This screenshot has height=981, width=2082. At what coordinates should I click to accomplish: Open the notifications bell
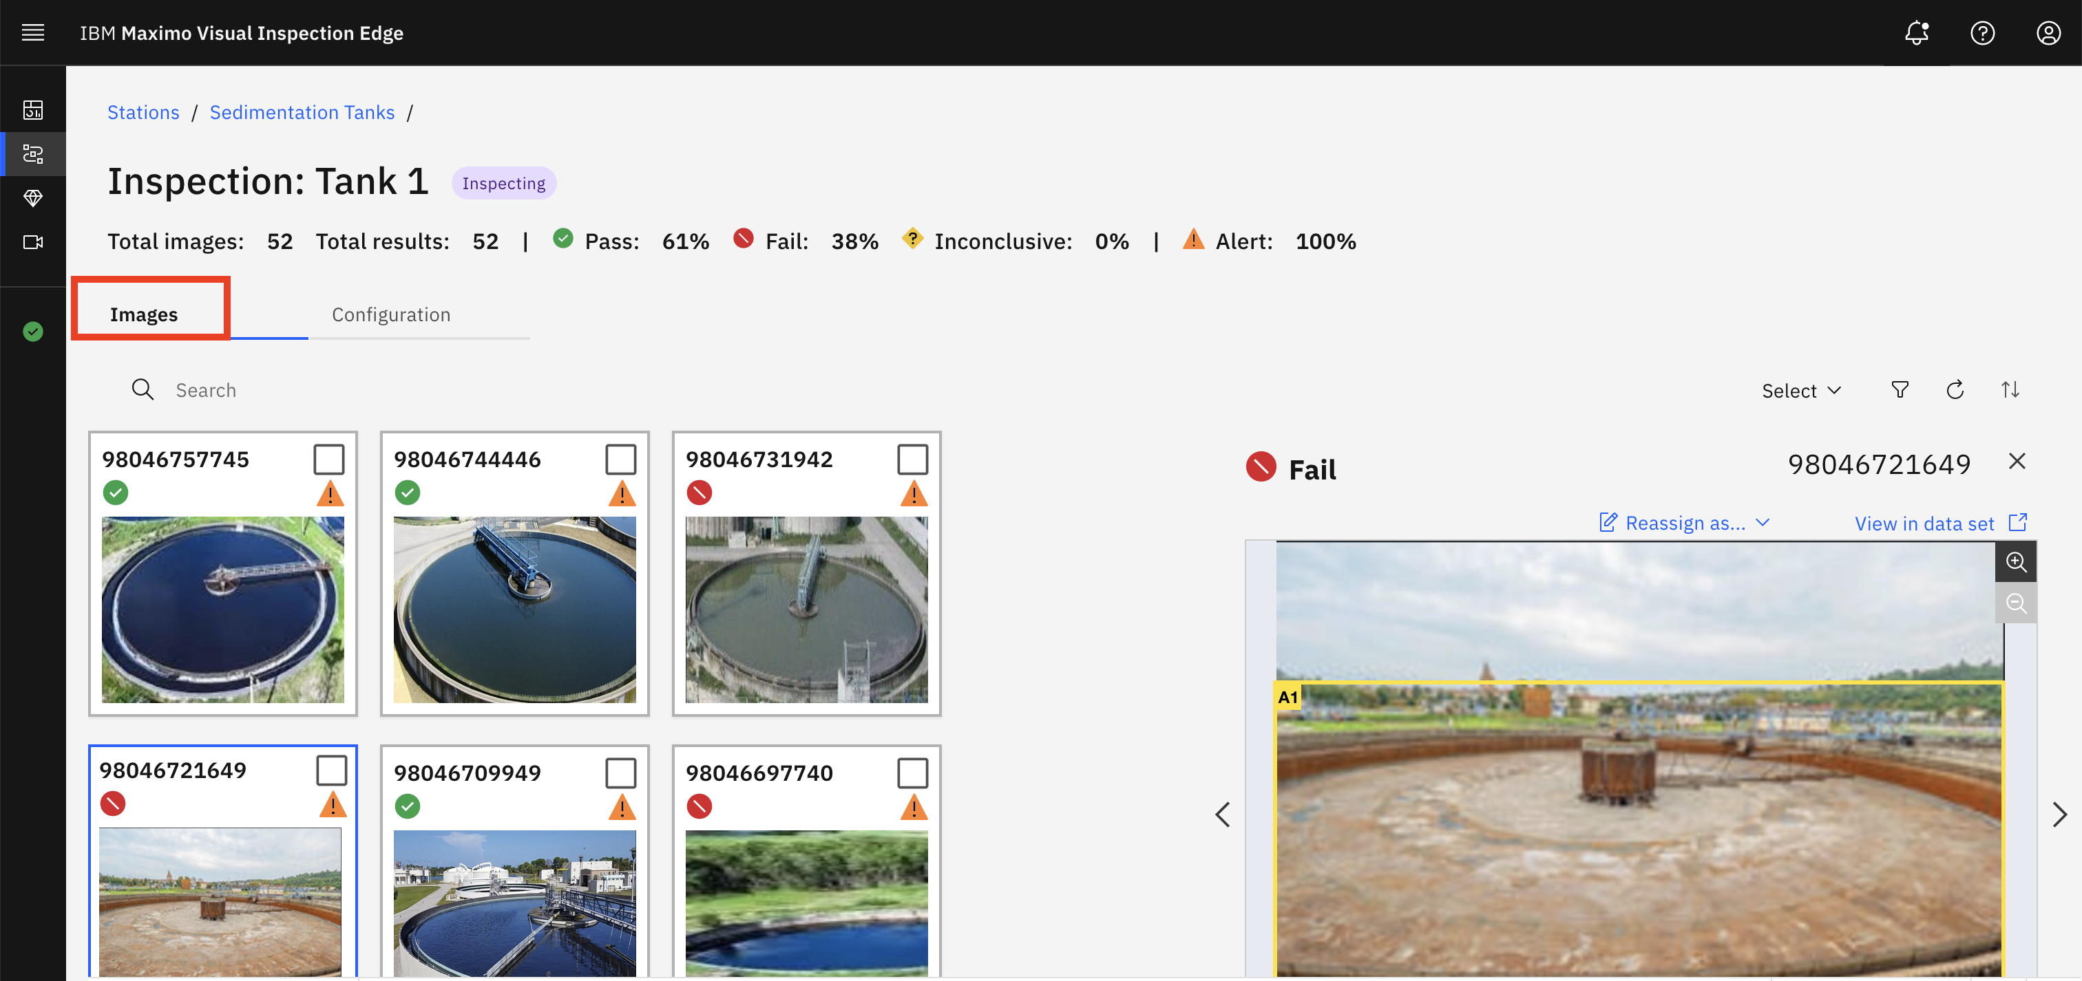tap(1916, 32)
